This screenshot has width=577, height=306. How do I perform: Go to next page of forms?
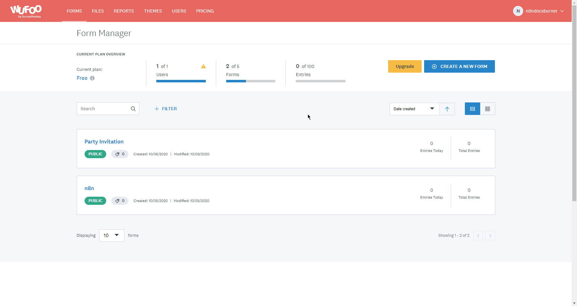490,236
